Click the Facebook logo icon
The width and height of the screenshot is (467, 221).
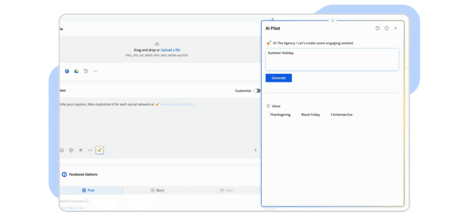tap(64, 174)
